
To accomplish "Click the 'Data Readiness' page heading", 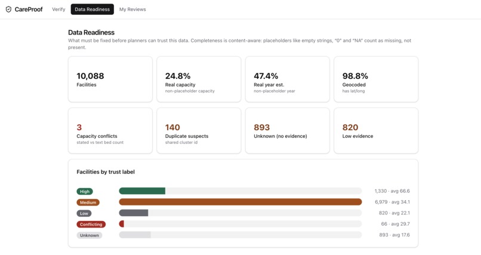I will (91, 32).
